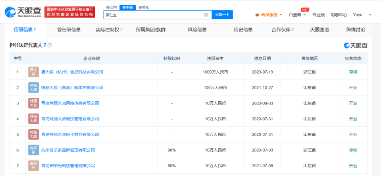
Task: Clear the search box with the X icon
Action: tap(206, 15)
